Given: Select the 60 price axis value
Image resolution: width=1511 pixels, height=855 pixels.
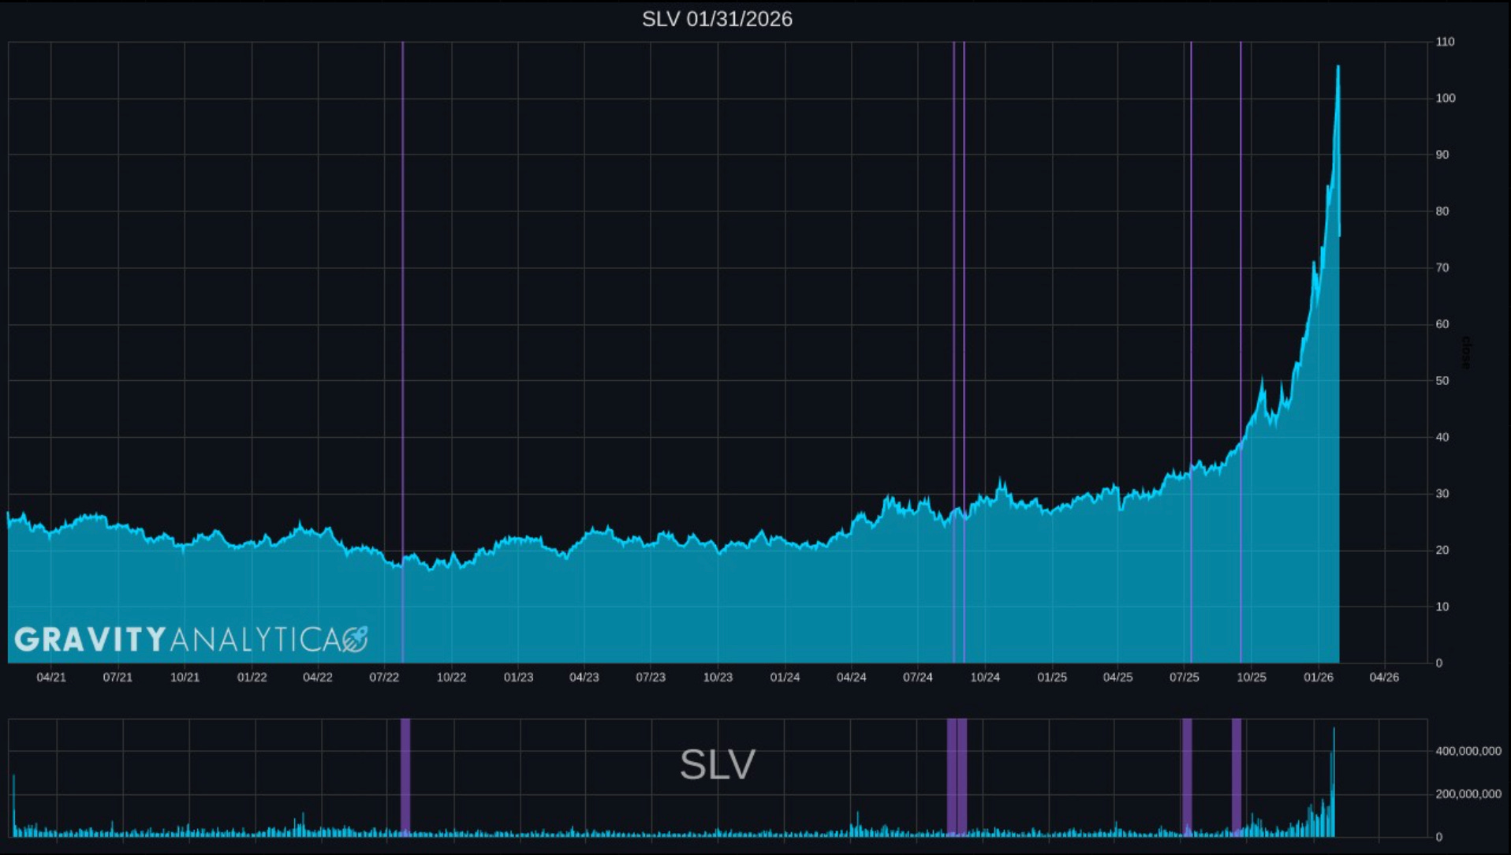Looking at the screenshot, I should click(x=1442, y=324).
